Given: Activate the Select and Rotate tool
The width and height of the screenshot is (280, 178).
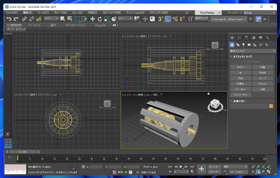Looking at the screenshot, I should [100, 19].
